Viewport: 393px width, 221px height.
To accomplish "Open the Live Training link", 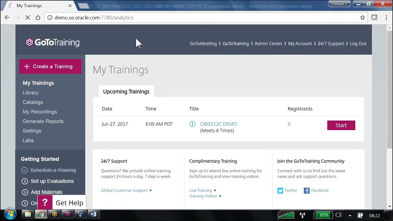I will coord(203,190).
